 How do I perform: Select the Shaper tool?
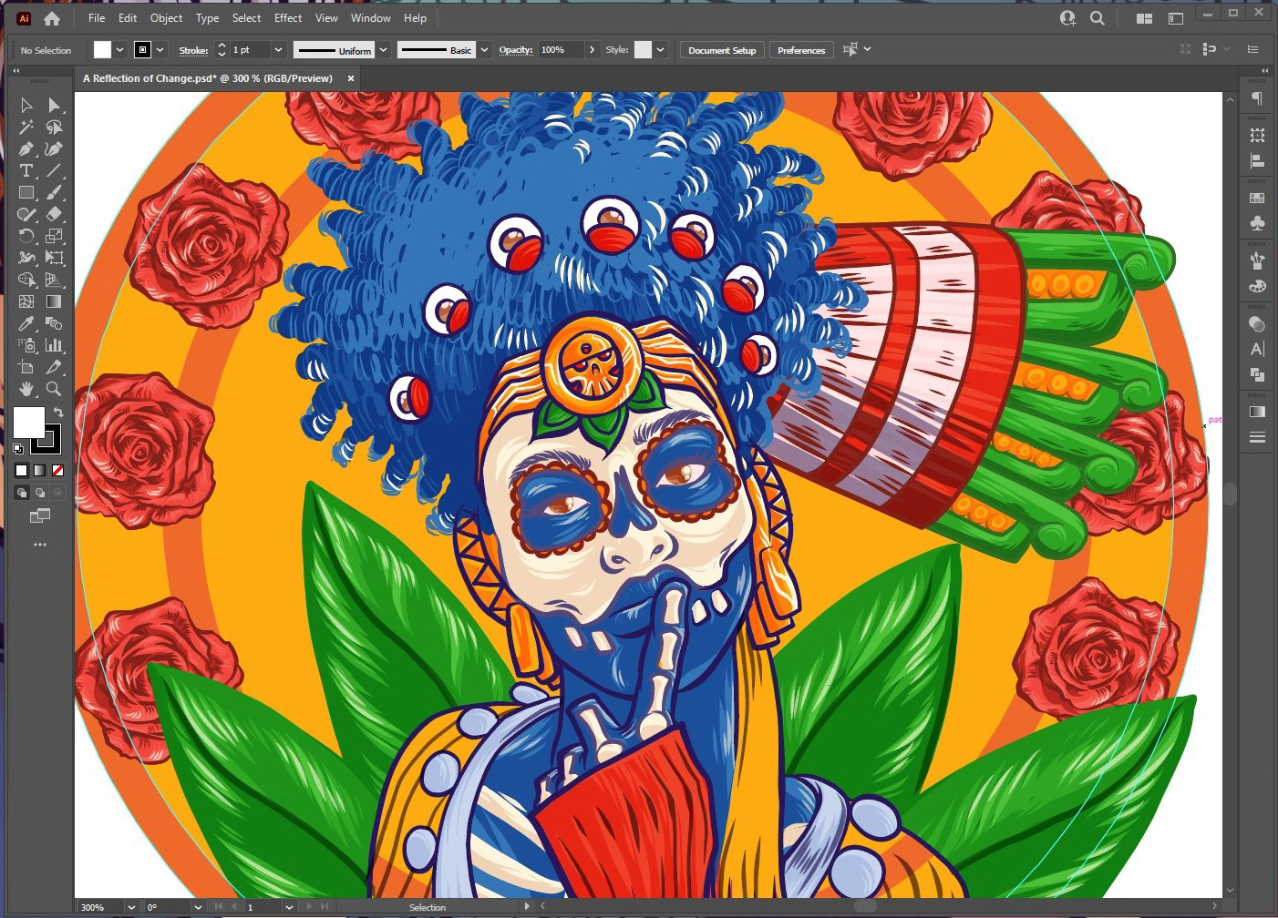(26, 215)
